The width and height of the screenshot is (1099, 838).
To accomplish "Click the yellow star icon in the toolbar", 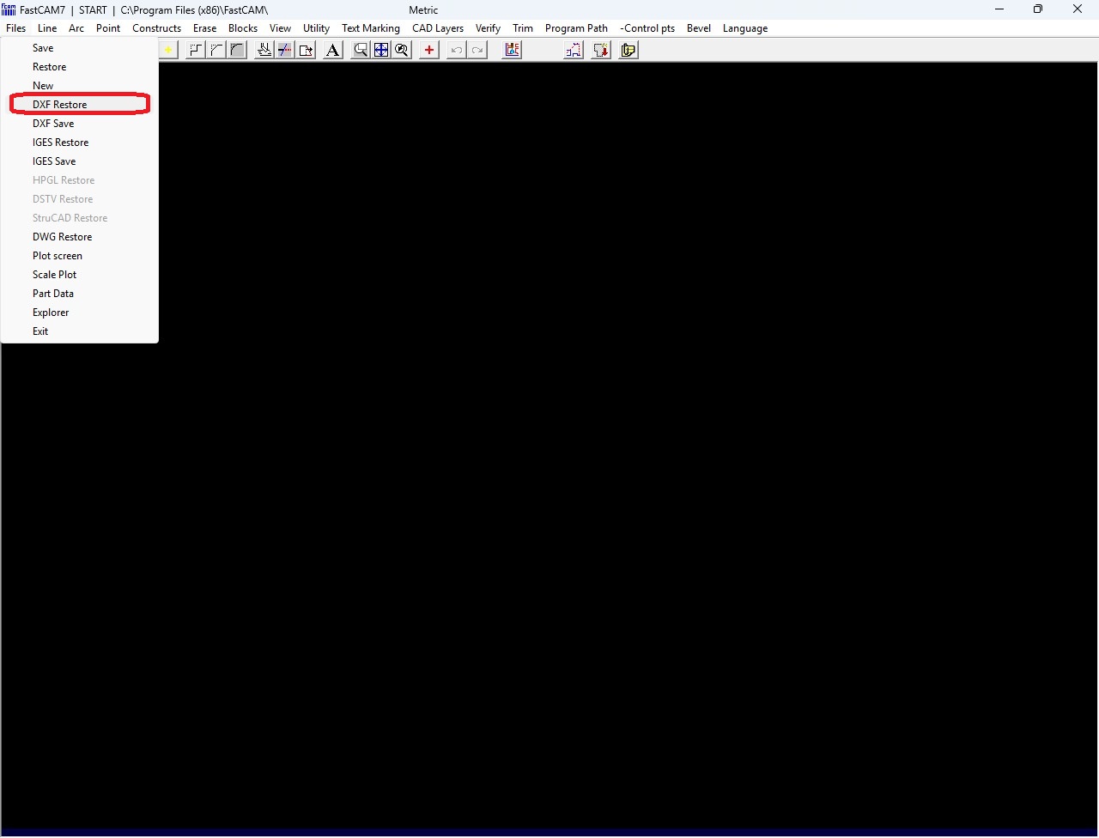I will tap(168, 50).
